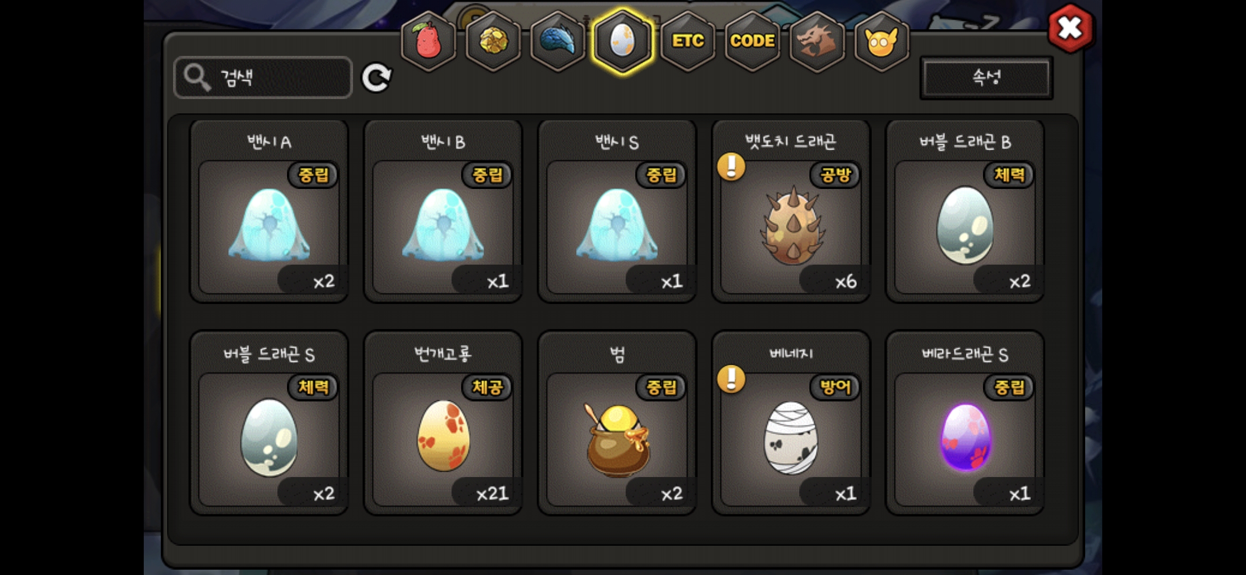This screenshot has width=1246, height=575.
Task: Tap the alert icon on 베네지 egg
Action: (x=731, y=379)
